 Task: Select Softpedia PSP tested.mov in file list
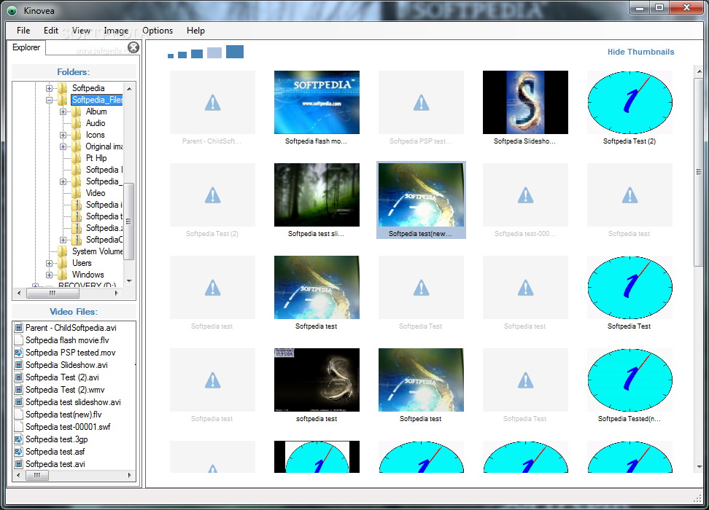[71, 353]
